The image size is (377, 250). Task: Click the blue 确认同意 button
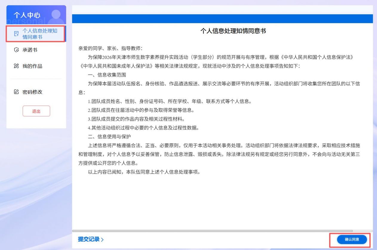[352, 240]
